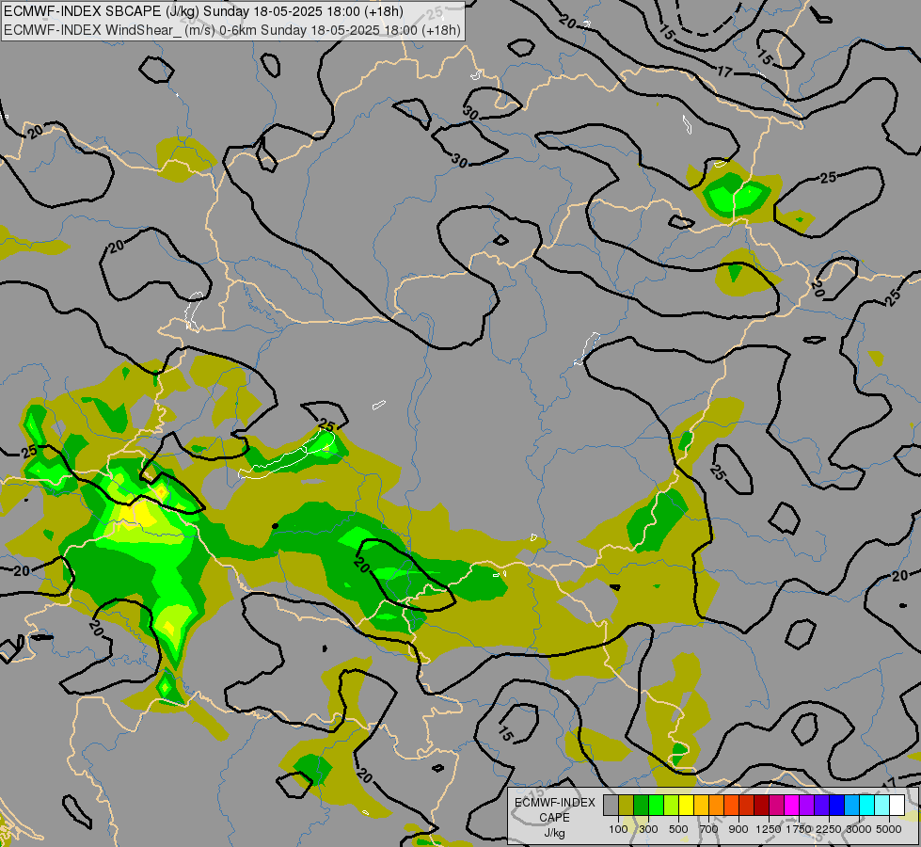The height and width of the screenshot is (847, 921).
Task: Click the legend value '2250'
Action: [x=829, y=829]
